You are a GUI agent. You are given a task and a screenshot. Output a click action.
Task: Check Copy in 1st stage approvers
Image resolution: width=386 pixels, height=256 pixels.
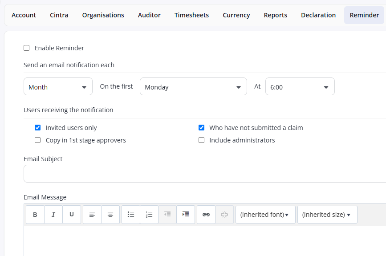click(38, 140)
